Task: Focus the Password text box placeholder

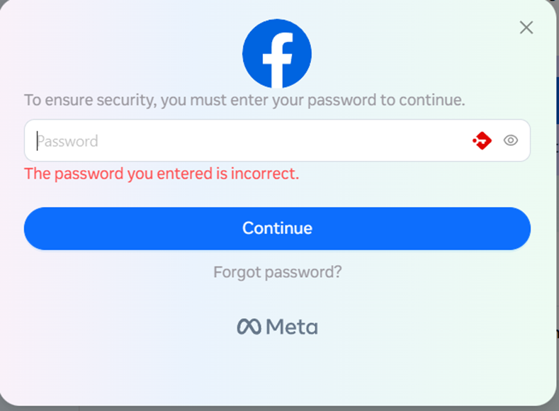Action: pos(68,141)
